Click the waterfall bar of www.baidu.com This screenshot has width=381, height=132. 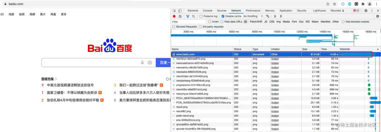pos(358,54)
